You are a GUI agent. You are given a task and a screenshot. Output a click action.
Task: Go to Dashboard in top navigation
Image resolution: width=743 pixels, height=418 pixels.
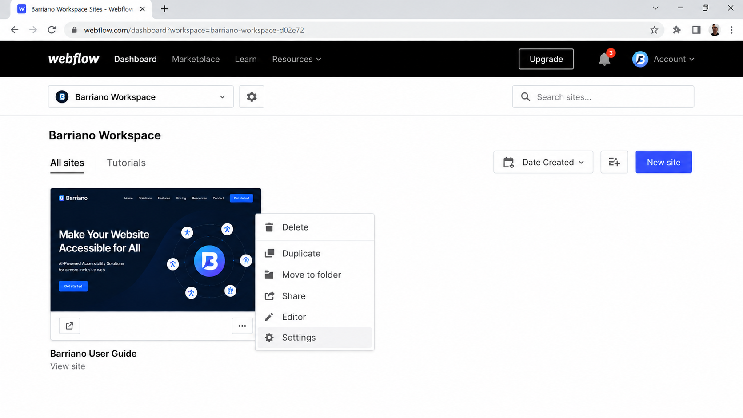pos(136,59)
